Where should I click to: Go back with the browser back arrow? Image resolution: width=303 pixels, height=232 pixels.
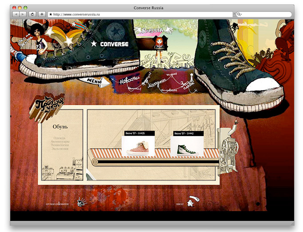(x=16, y=14)
